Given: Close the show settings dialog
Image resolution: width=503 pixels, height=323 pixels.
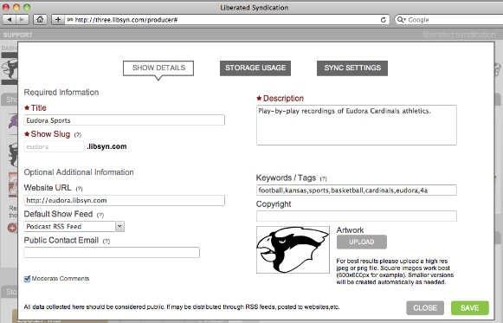Looking at the screenshot, I should [x=425, y=308].
